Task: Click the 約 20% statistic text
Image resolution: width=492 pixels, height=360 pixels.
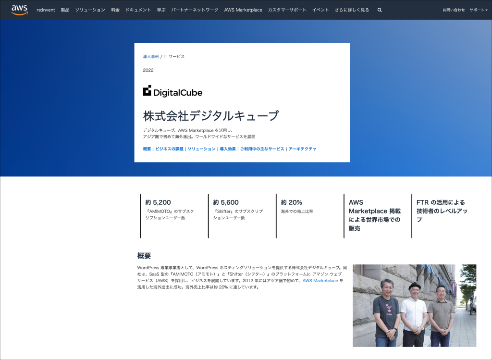Action: click(291, 202)
